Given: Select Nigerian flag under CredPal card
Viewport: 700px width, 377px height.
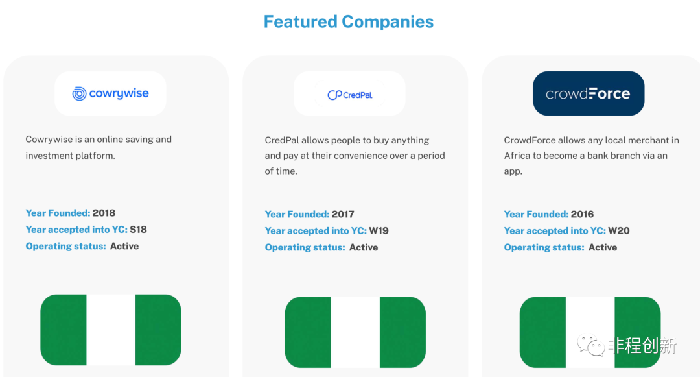Looking at the screenshot, I should 355,332.
